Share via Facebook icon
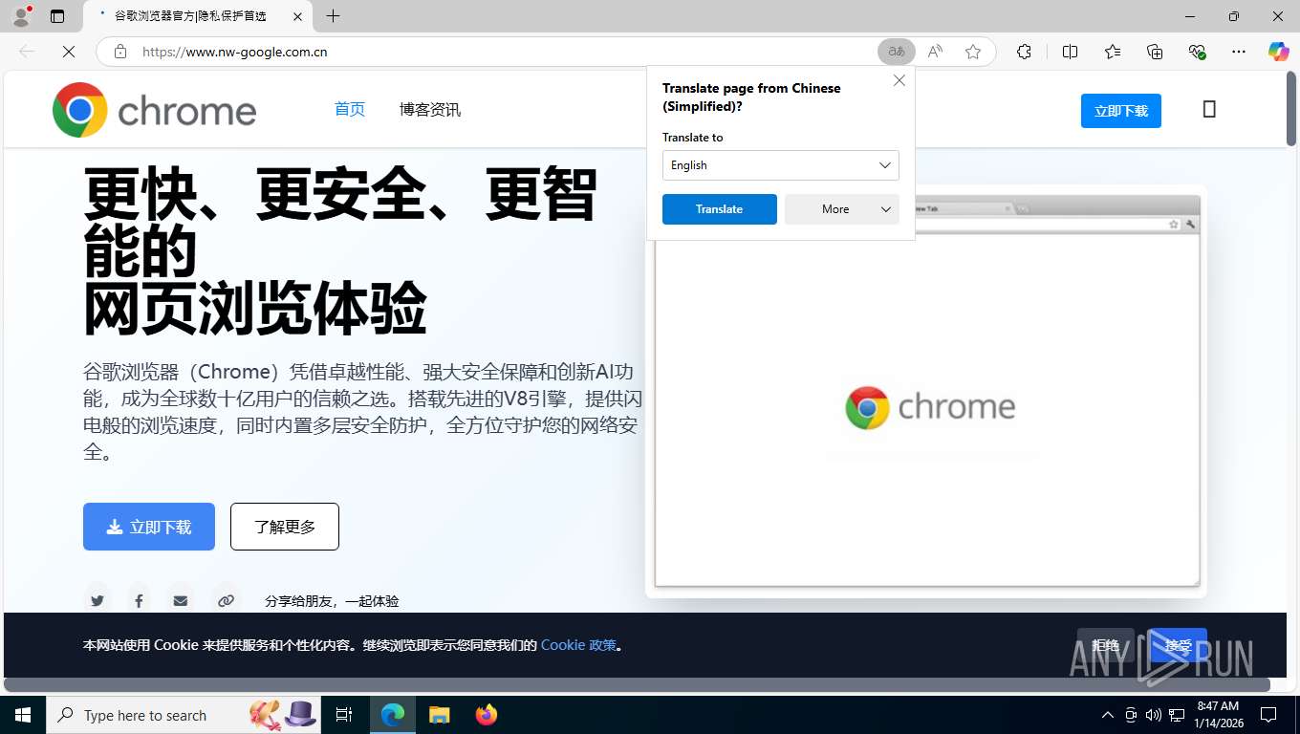This screenshot has height=734, width=1300. pyautogui.click(x=139, y=601)
